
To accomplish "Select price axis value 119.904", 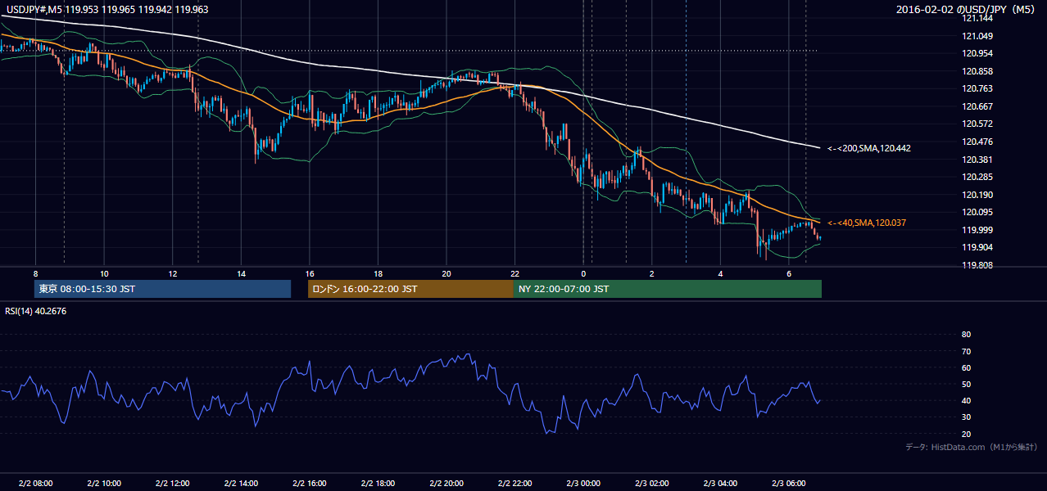I will [x=977, y=248].
